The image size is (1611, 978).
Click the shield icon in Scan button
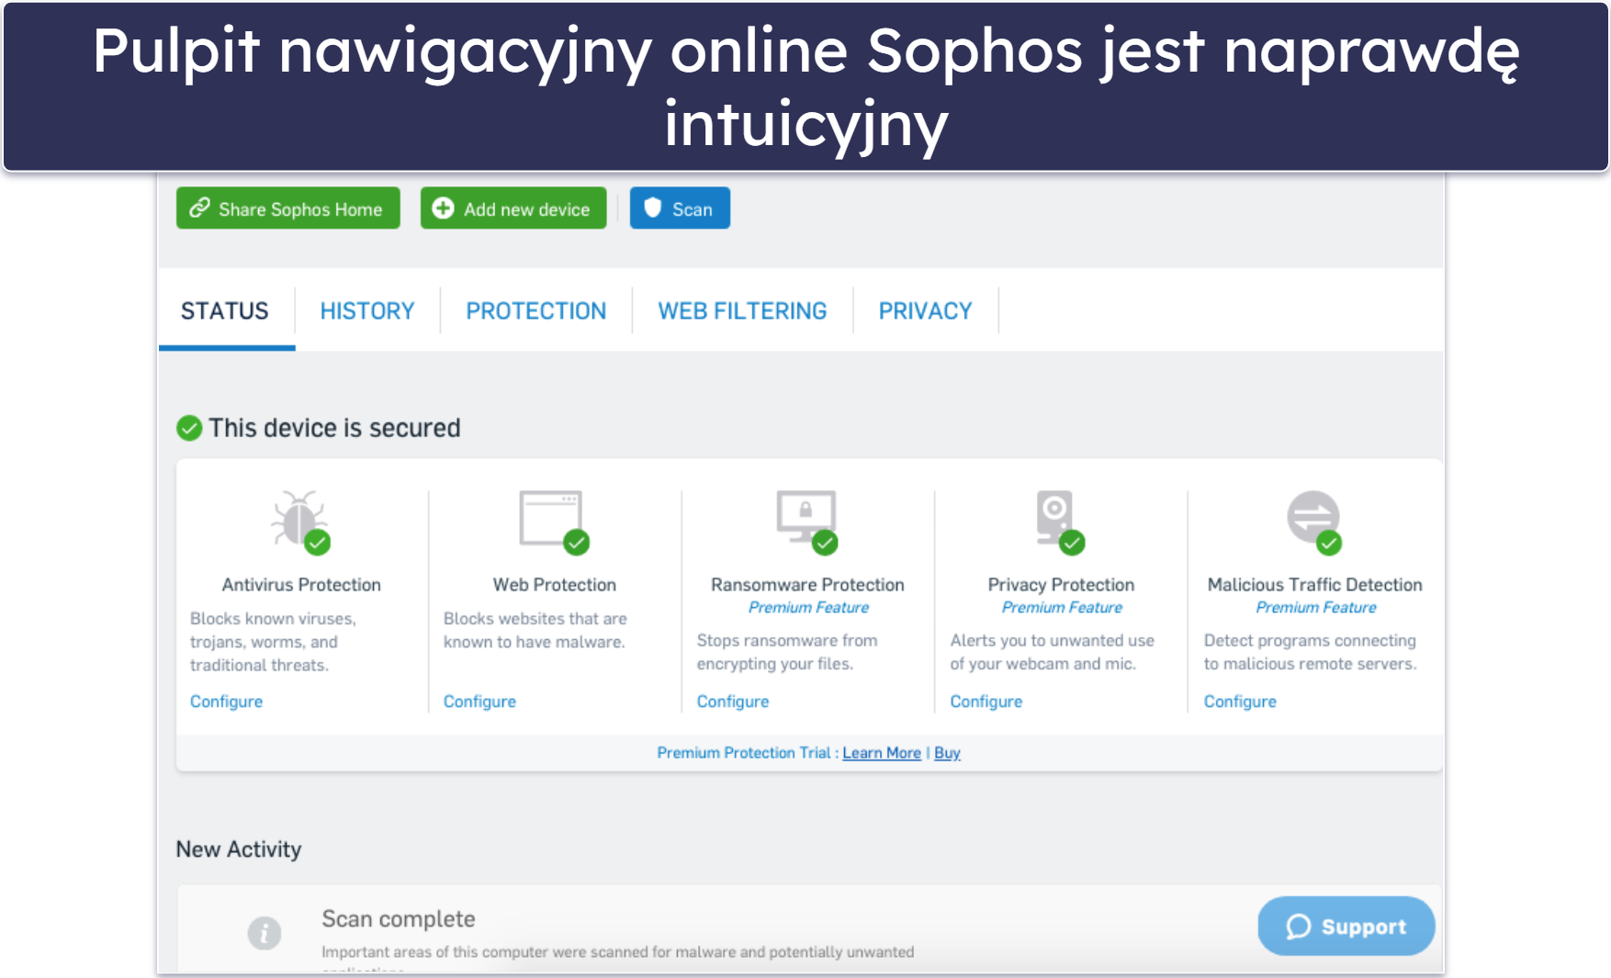pos(652,208)
